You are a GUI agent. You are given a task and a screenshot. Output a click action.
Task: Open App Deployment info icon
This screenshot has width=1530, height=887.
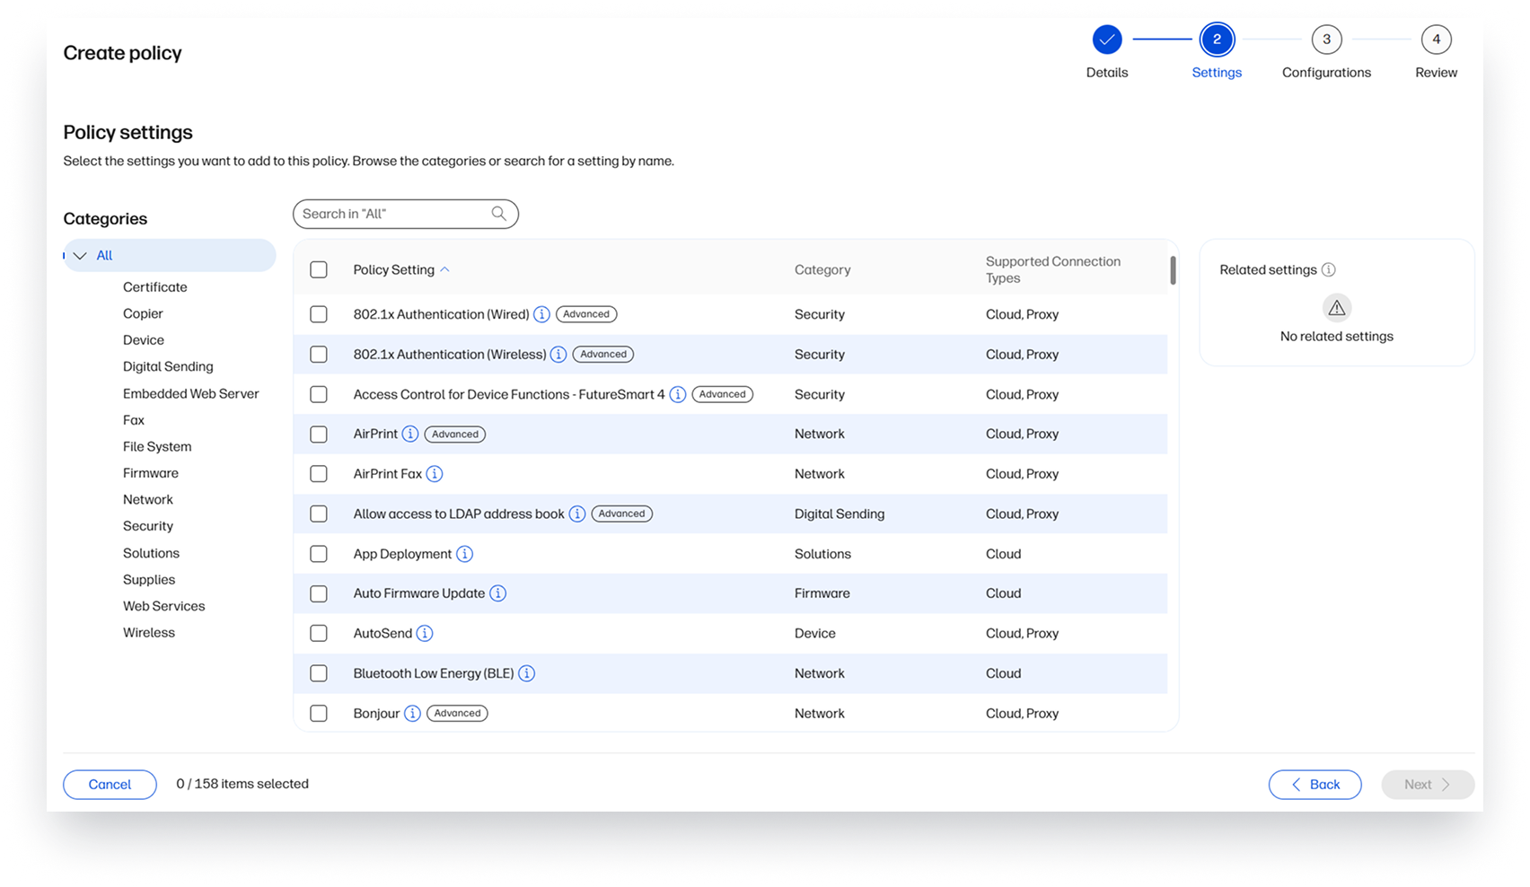tap(464, 554)
